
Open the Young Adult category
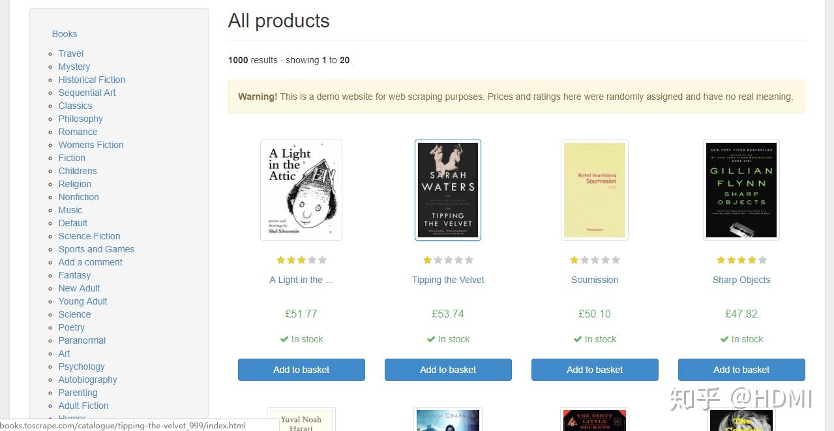point(83,301)
